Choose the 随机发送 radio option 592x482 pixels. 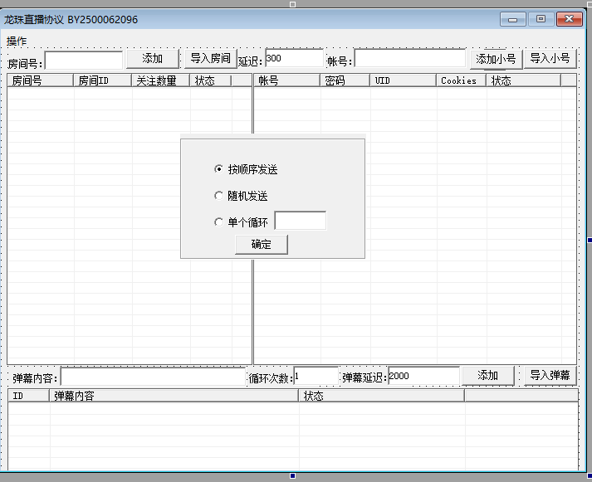(x=219, y=196)
